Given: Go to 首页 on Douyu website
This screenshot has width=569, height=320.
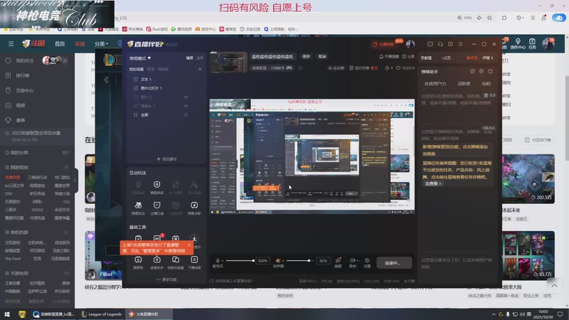Looking at the screenshot, I should [60, 43].
